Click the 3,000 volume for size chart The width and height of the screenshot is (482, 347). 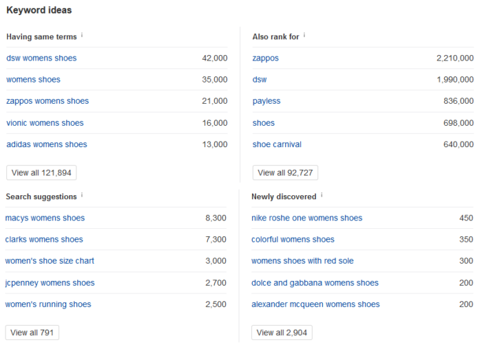tap(216, 261)
